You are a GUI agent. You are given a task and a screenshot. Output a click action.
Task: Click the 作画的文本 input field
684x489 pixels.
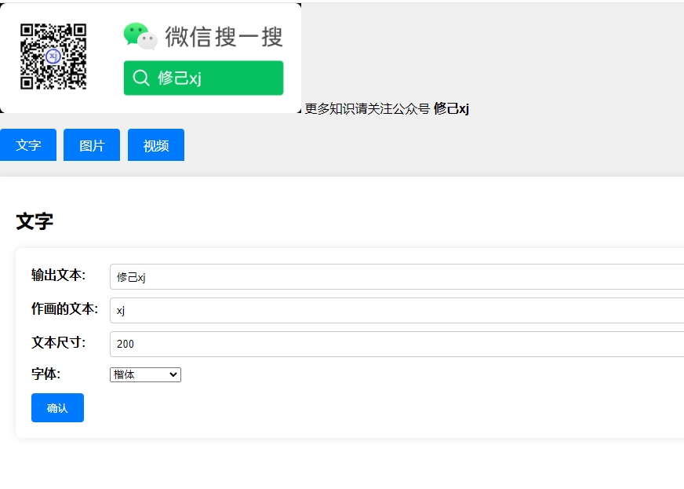click(397, 310)
